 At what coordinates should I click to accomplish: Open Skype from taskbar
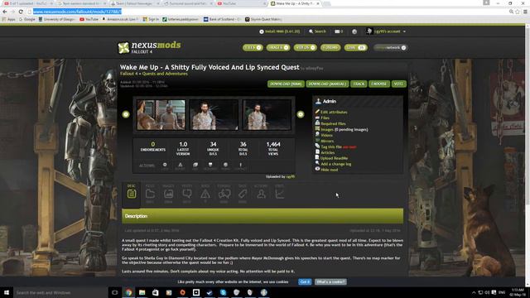click(x=223, y=292)
